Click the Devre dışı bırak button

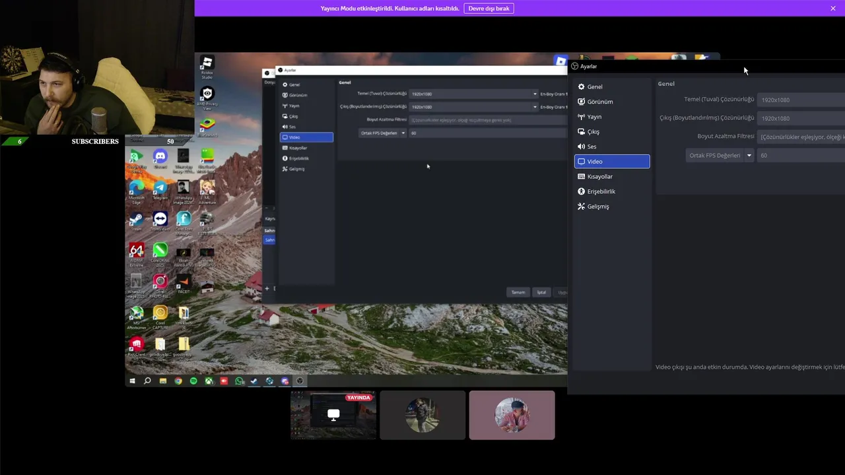click(489, 9)
